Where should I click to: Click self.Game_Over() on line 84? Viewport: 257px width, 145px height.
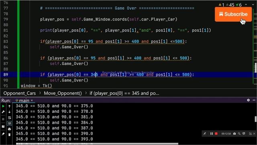(x=69, y=47)
